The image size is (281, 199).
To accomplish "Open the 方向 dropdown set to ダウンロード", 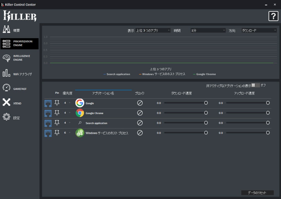I will point(259,31).
